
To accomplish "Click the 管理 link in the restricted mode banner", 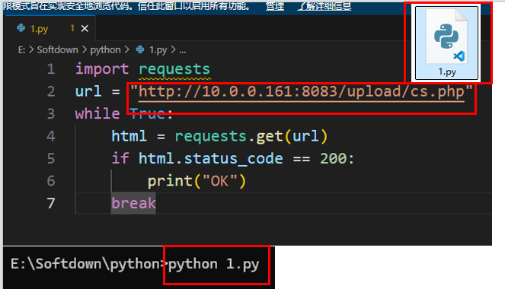I will (x=275, y=6).
